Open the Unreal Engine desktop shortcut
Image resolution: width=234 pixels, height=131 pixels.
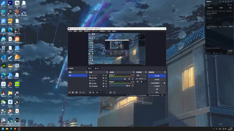(17, 103)
